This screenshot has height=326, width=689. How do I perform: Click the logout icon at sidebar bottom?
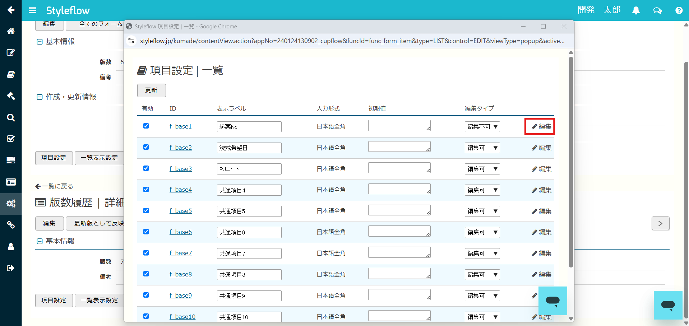[x=11, y=268]
